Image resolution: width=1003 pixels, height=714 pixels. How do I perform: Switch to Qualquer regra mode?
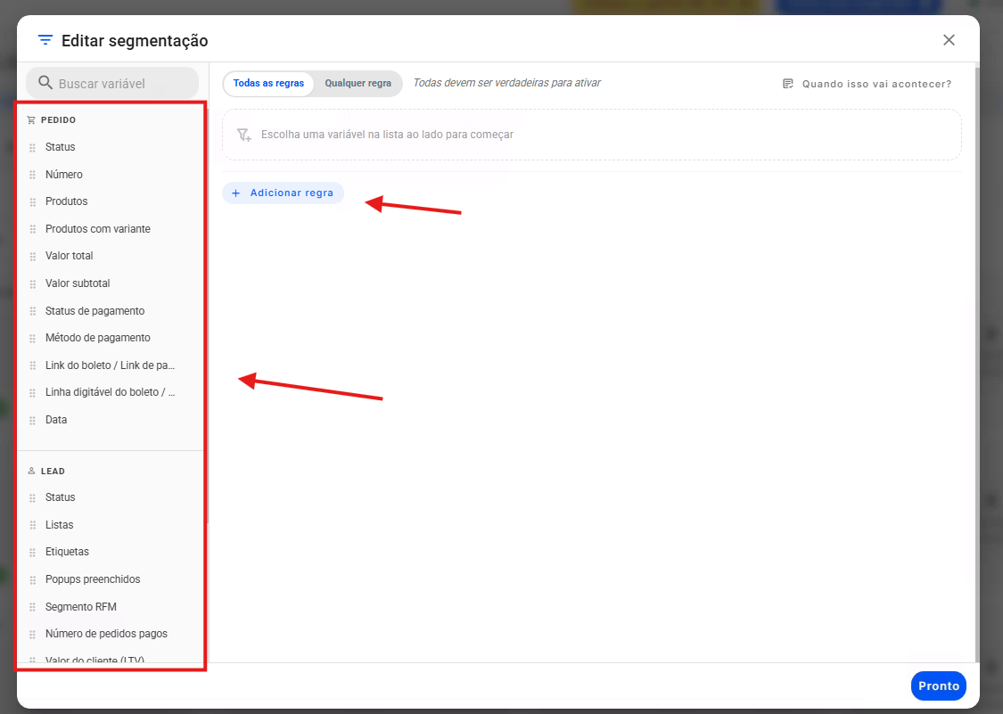358,83
